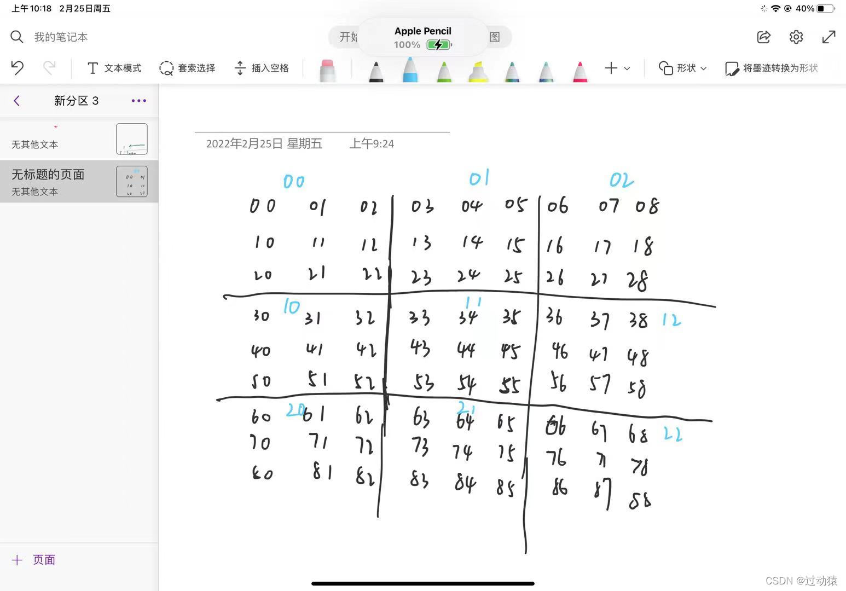Tap the battery indicator in status bar
Viewport: 846px width, 591px height.
click(x=826, y=8)
